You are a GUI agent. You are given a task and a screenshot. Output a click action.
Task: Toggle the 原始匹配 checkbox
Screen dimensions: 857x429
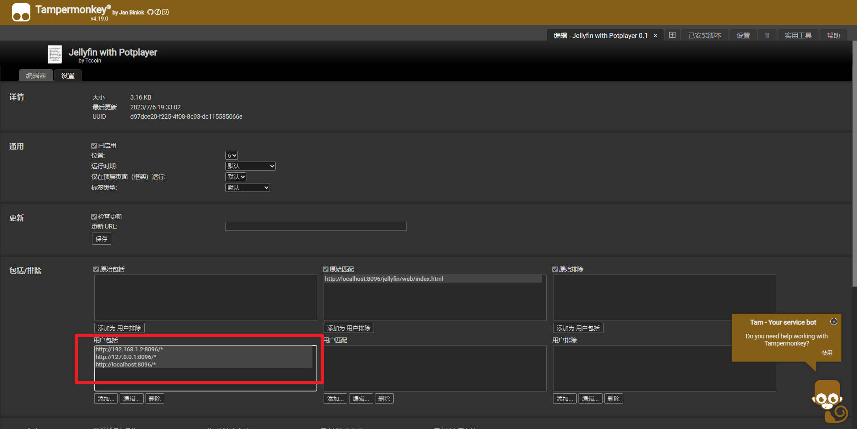point(325,269)
